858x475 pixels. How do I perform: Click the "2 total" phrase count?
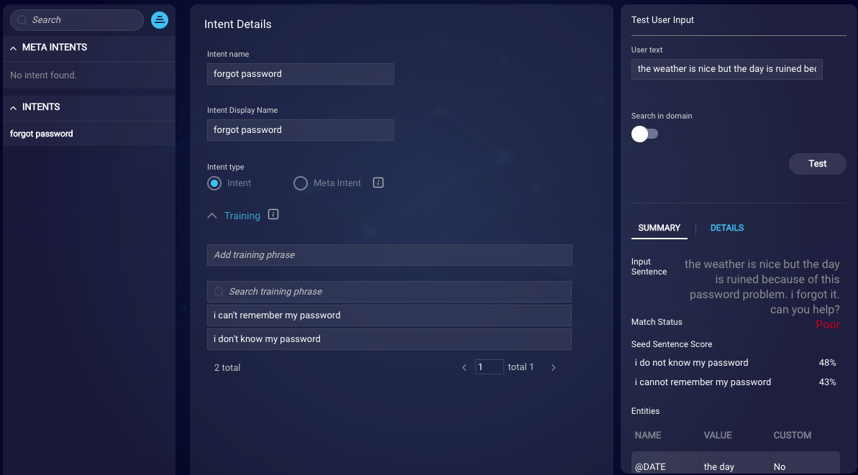coord(227,367)
